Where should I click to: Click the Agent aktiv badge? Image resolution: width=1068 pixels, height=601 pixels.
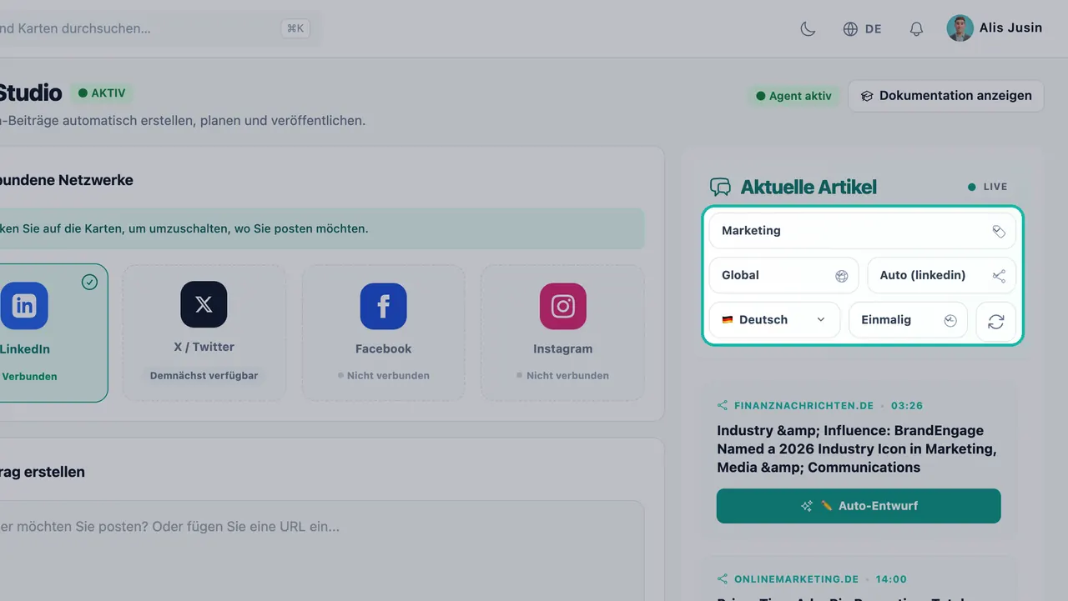(793, 96)
